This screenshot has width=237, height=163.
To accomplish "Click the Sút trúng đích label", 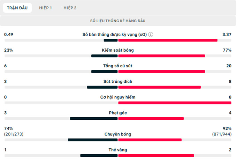I will tap(118, 82).
